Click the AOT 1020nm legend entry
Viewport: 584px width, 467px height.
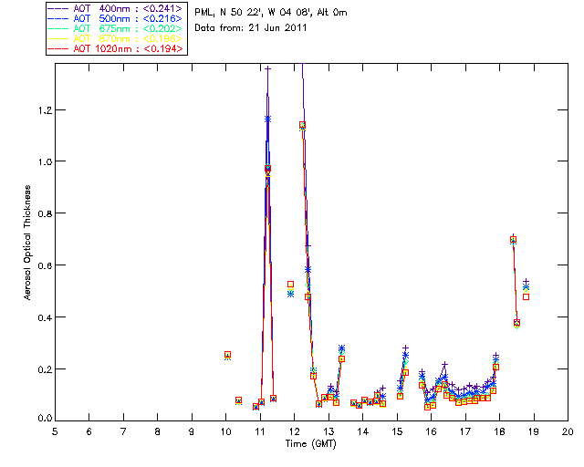point(116,48)
